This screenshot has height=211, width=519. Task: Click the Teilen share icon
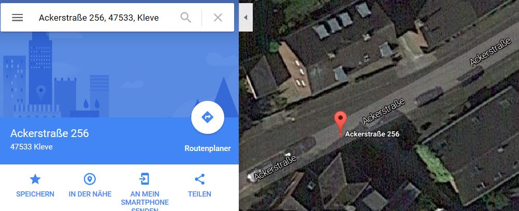coord(199,179)
